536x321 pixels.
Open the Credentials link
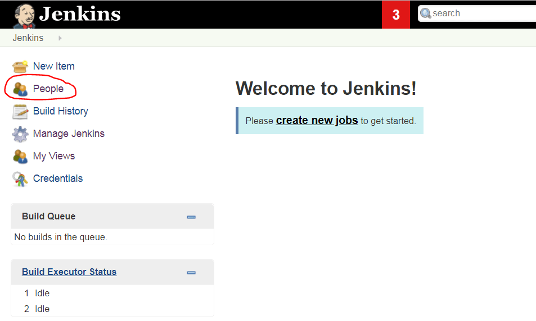(58, 178)
